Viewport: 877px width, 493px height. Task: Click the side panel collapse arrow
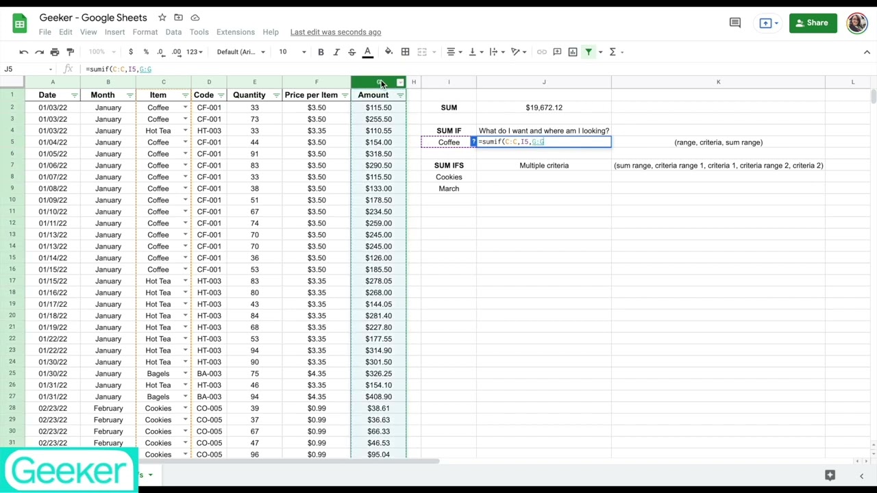(x=861, y=475)
